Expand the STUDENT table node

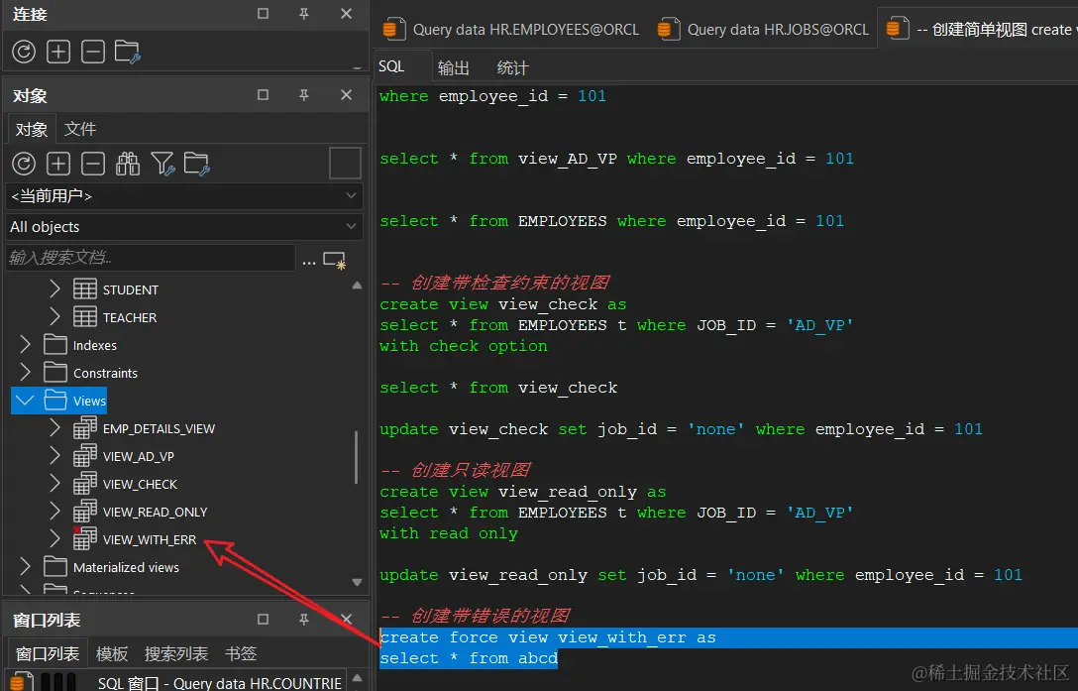coord(55,289)
